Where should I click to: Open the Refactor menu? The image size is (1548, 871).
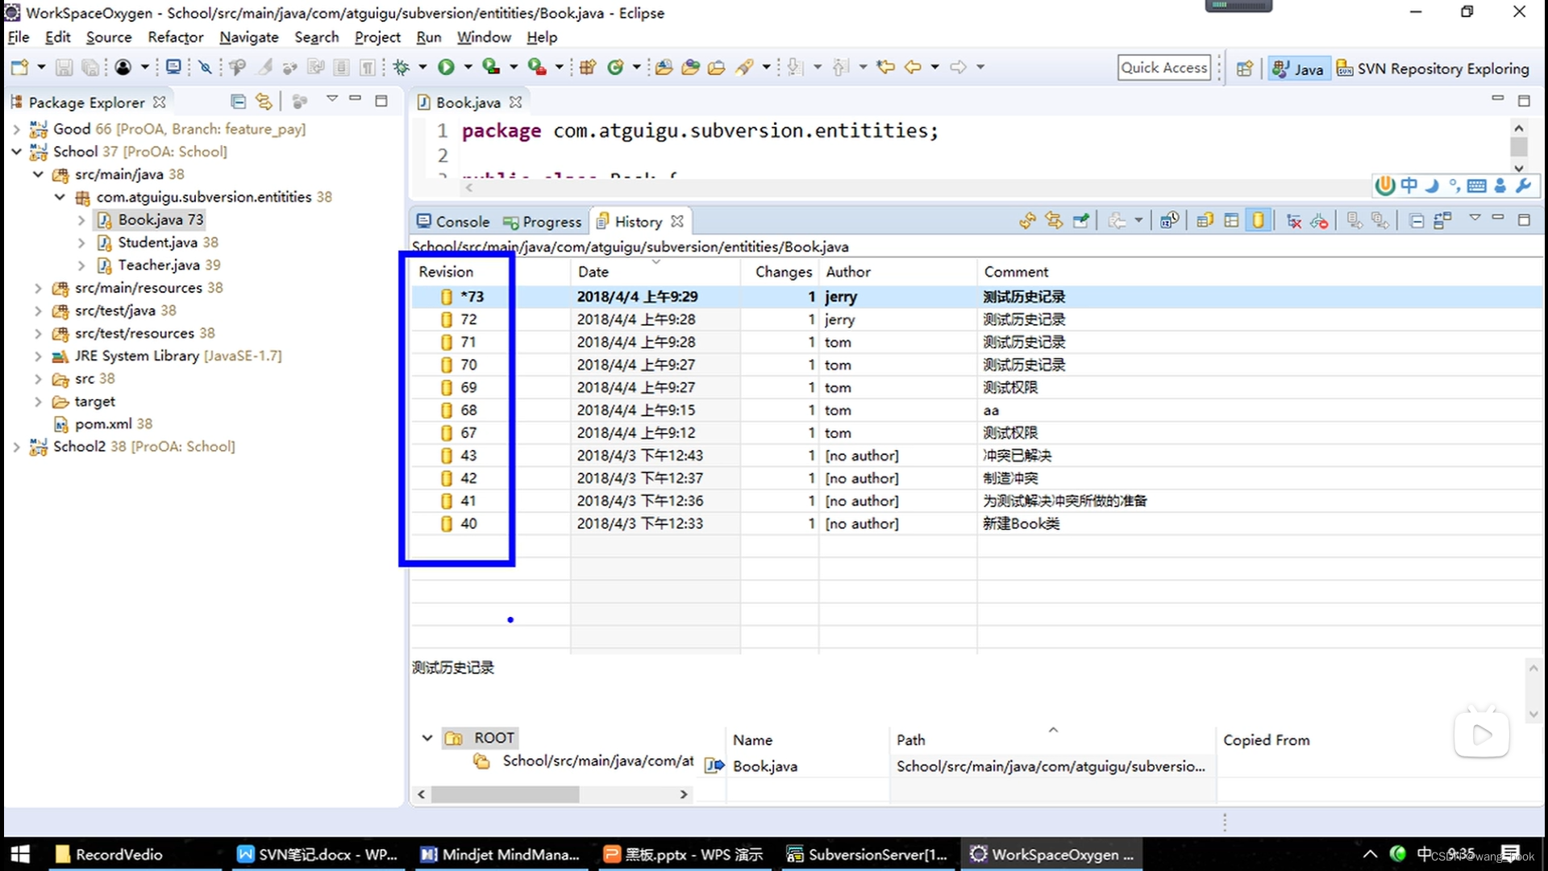[x=175, y=37]
